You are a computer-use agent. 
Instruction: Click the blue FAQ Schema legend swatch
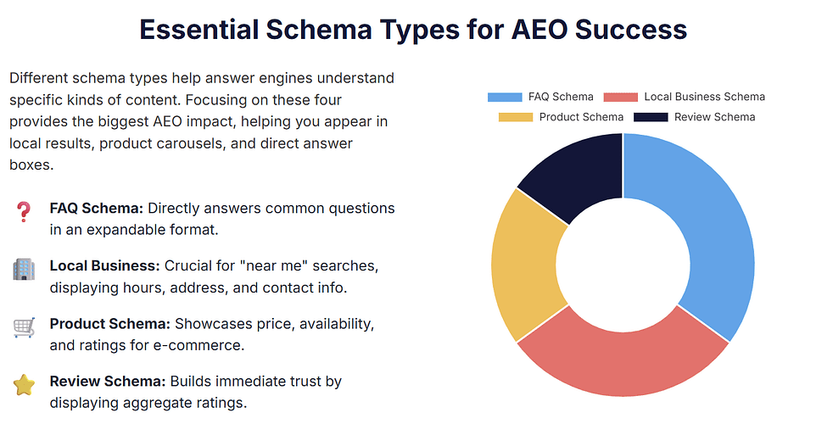[x=505, y=97]
